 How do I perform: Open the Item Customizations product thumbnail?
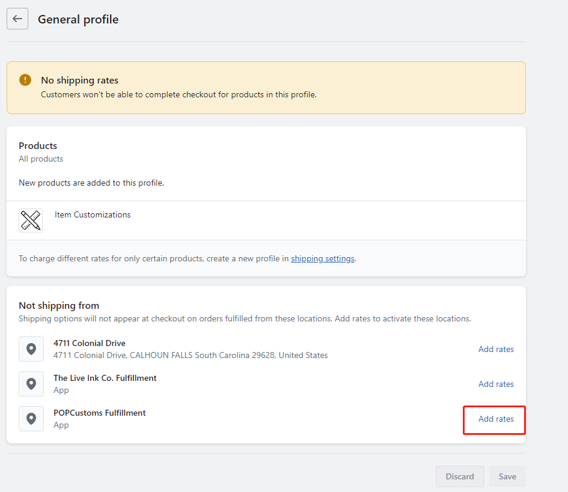31,220
